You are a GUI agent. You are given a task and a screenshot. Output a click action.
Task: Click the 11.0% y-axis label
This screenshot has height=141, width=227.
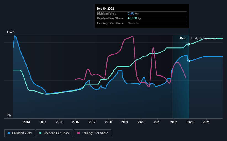tap(11, 32)
